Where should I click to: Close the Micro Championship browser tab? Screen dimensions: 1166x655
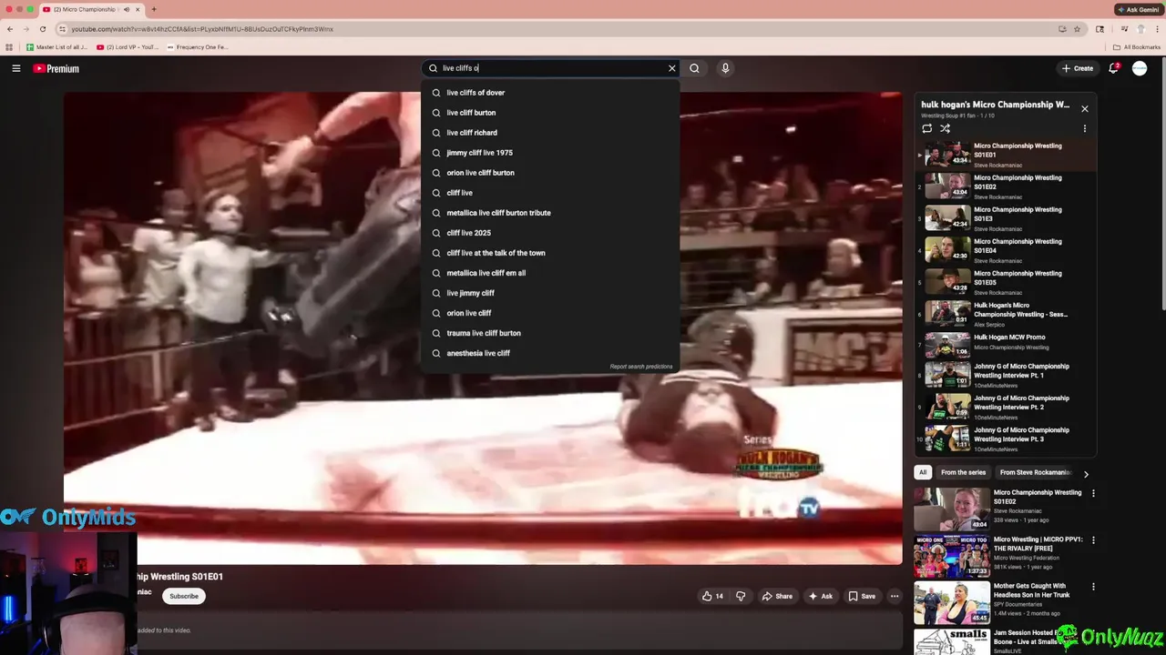pyautogui.click(x=138, y=9)
